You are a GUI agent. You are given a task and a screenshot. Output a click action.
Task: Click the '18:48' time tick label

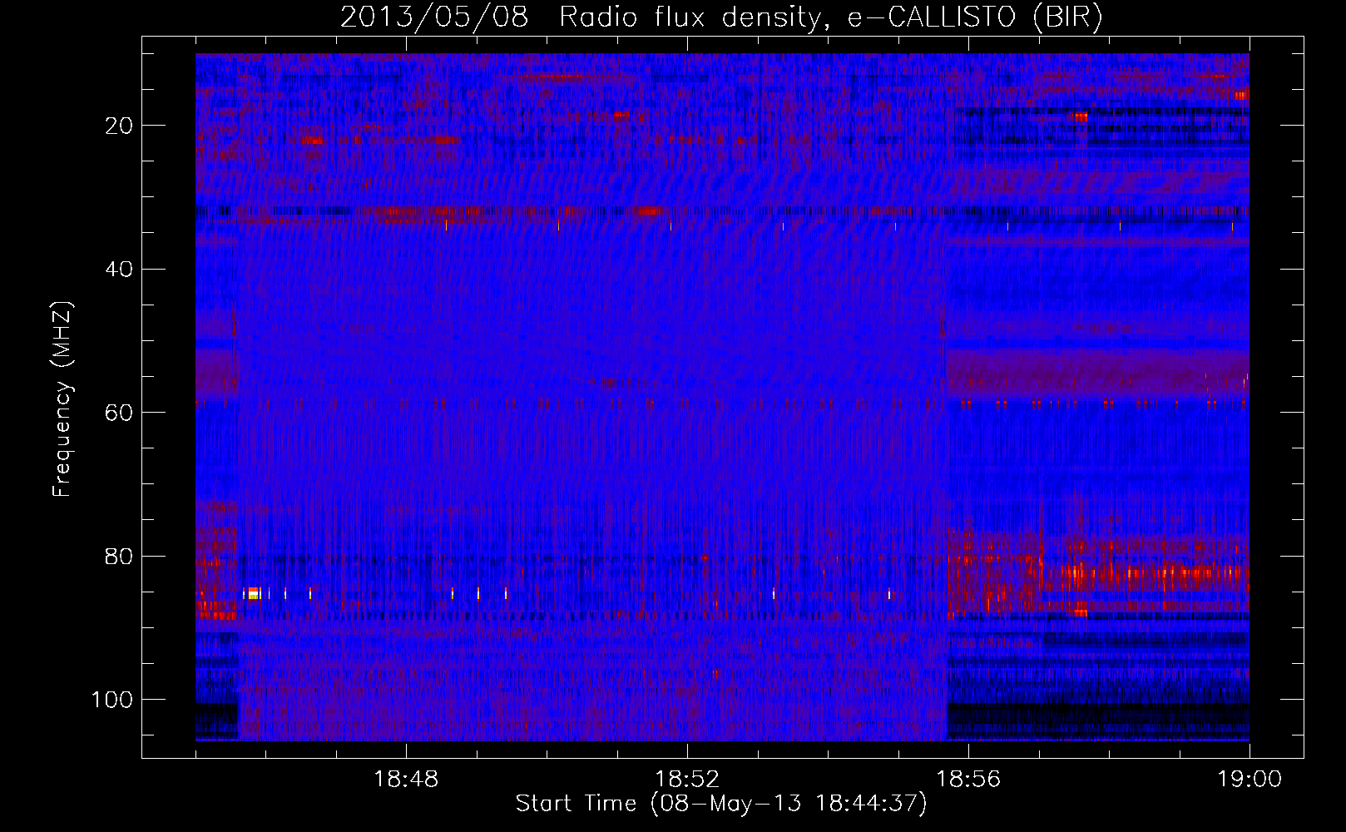(406, 780)
